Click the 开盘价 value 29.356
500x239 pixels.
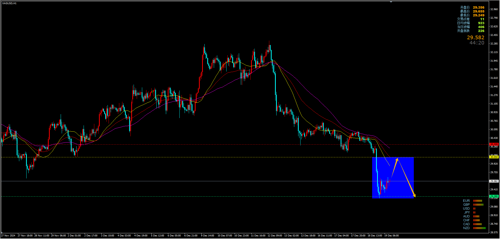[479, 8]
